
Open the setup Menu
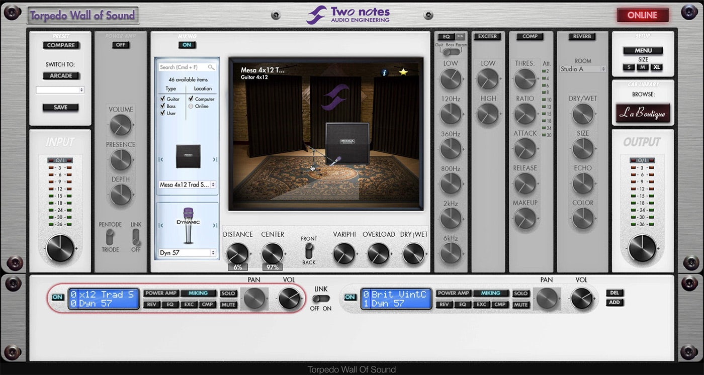(643, 50)
